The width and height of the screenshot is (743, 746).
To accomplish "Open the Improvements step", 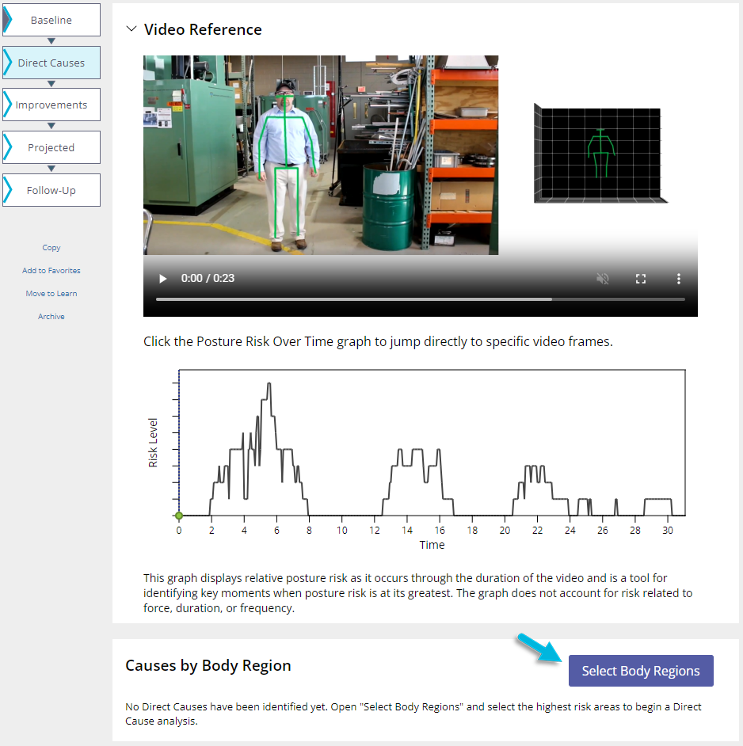I will click(x=51, y=105).
